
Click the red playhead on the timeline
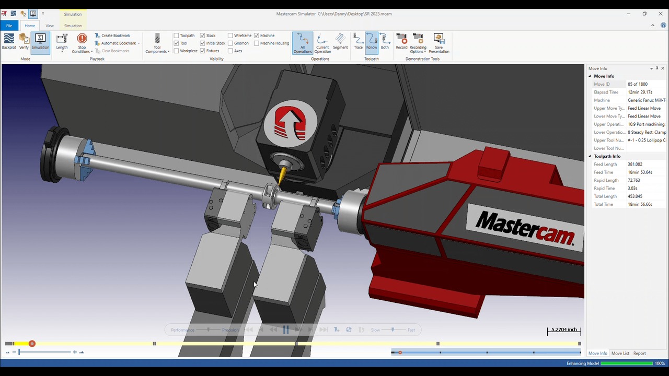32,344
